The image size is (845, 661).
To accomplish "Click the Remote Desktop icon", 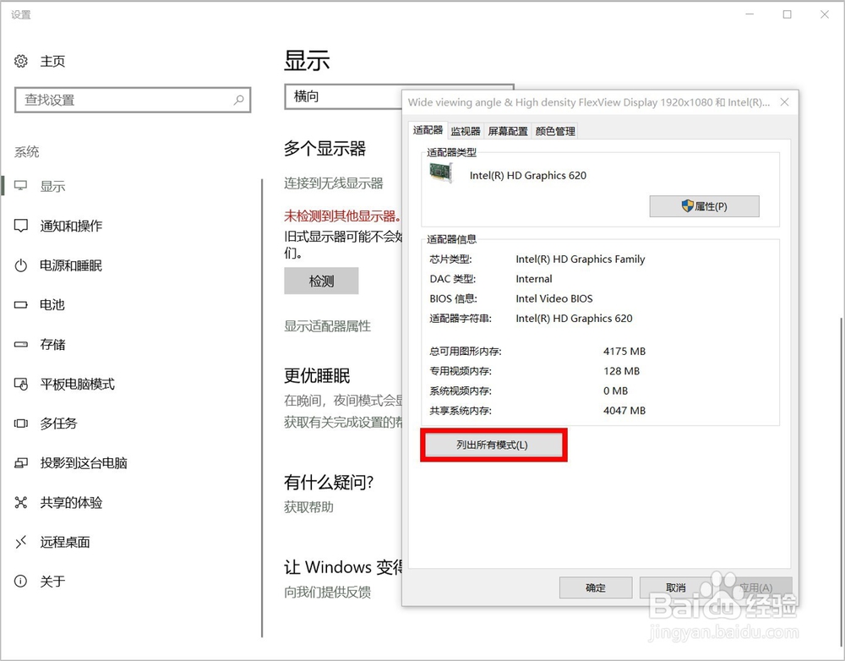I will coord(20,542).
